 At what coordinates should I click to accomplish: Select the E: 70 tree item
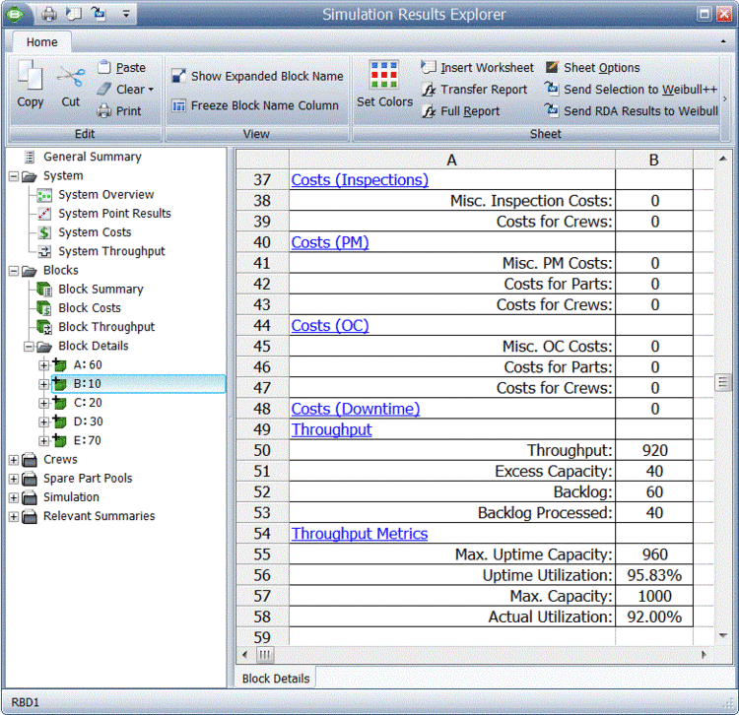[x=87, y=440]
